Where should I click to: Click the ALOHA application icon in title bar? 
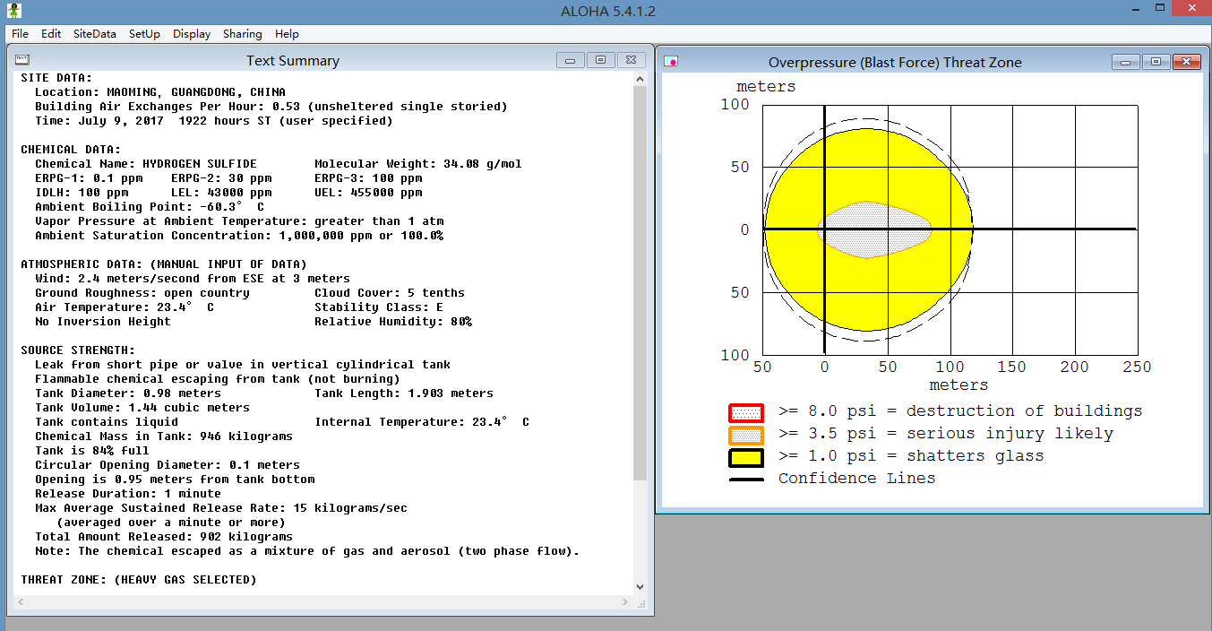point(14,11)
